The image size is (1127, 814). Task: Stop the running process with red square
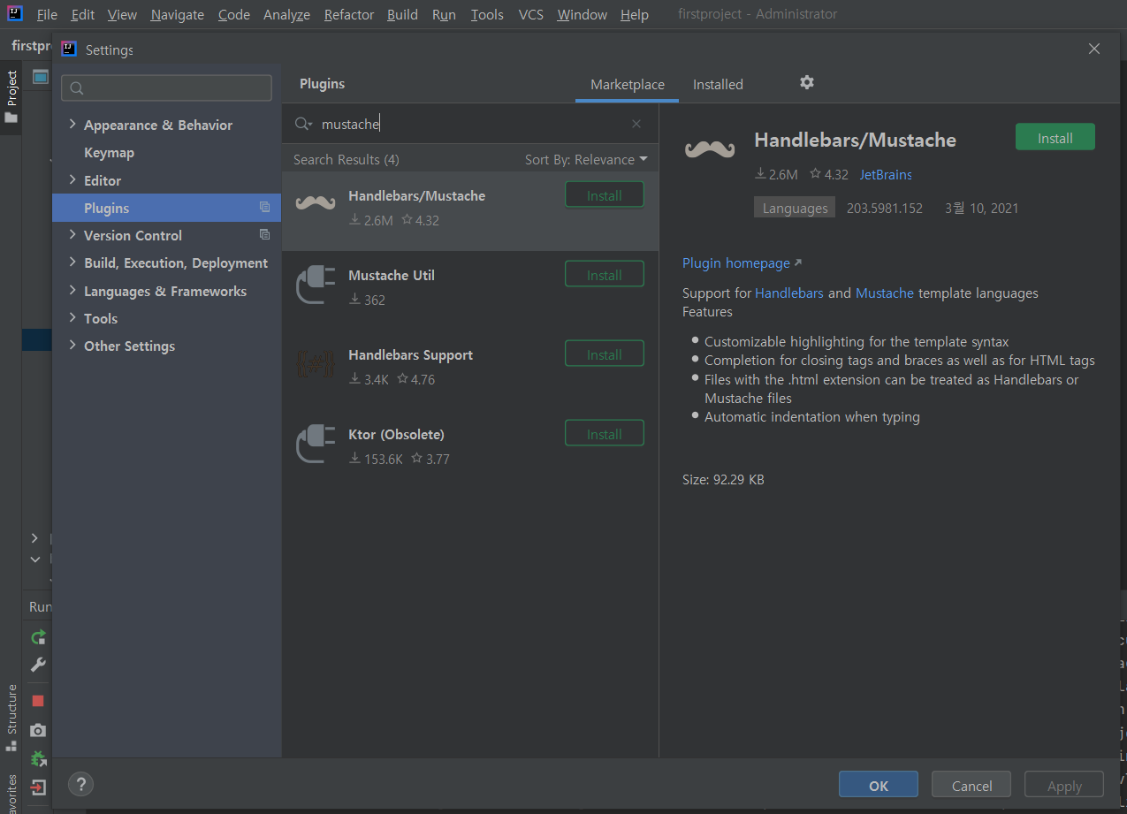pos(38,701)
